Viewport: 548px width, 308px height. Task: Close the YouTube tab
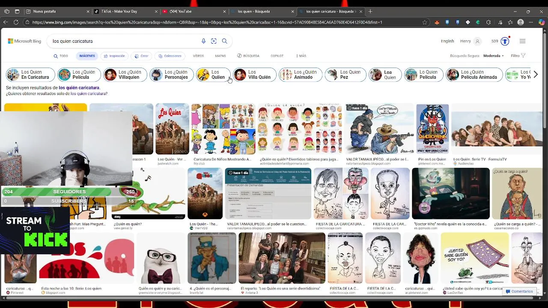[x=224, y=12]
